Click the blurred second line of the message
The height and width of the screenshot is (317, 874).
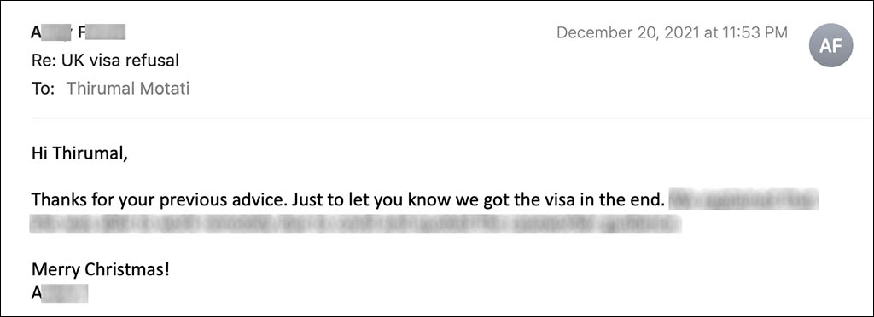pos(356,224)
